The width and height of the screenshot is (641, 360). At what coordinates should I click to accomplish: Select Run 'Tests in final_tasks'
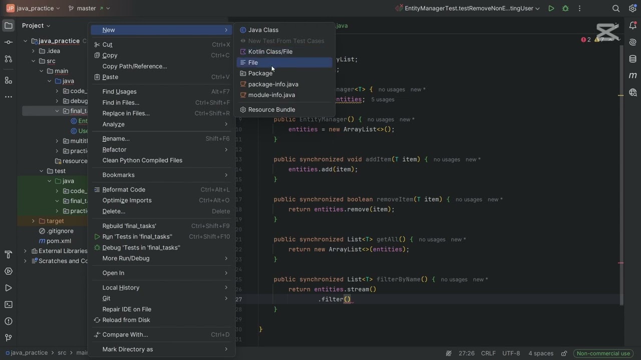click(162, 236)
